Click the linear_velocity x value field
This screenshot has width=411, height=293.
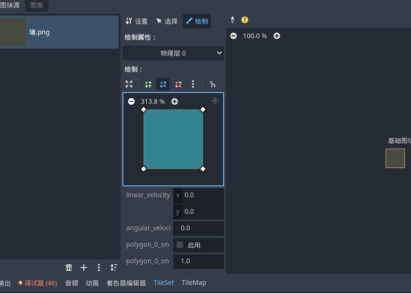(202, 195)
